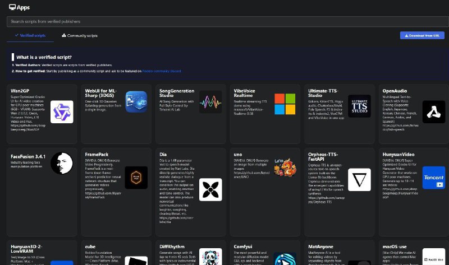This screenshot has width=449, height=265.
Task: Click the Apps page heading text
Action: click(23, 7)
